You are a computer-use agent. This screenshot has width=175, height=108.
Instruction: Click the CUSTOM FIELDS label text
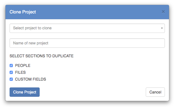point(30,79)
